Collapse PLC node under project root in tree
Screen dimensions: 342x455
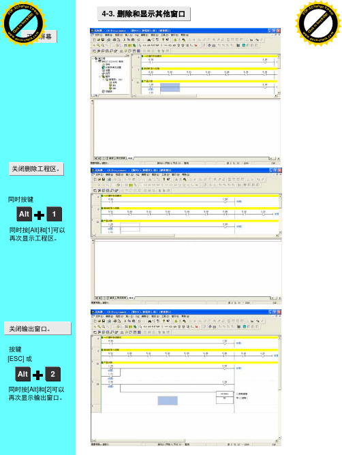pos(96,61)
